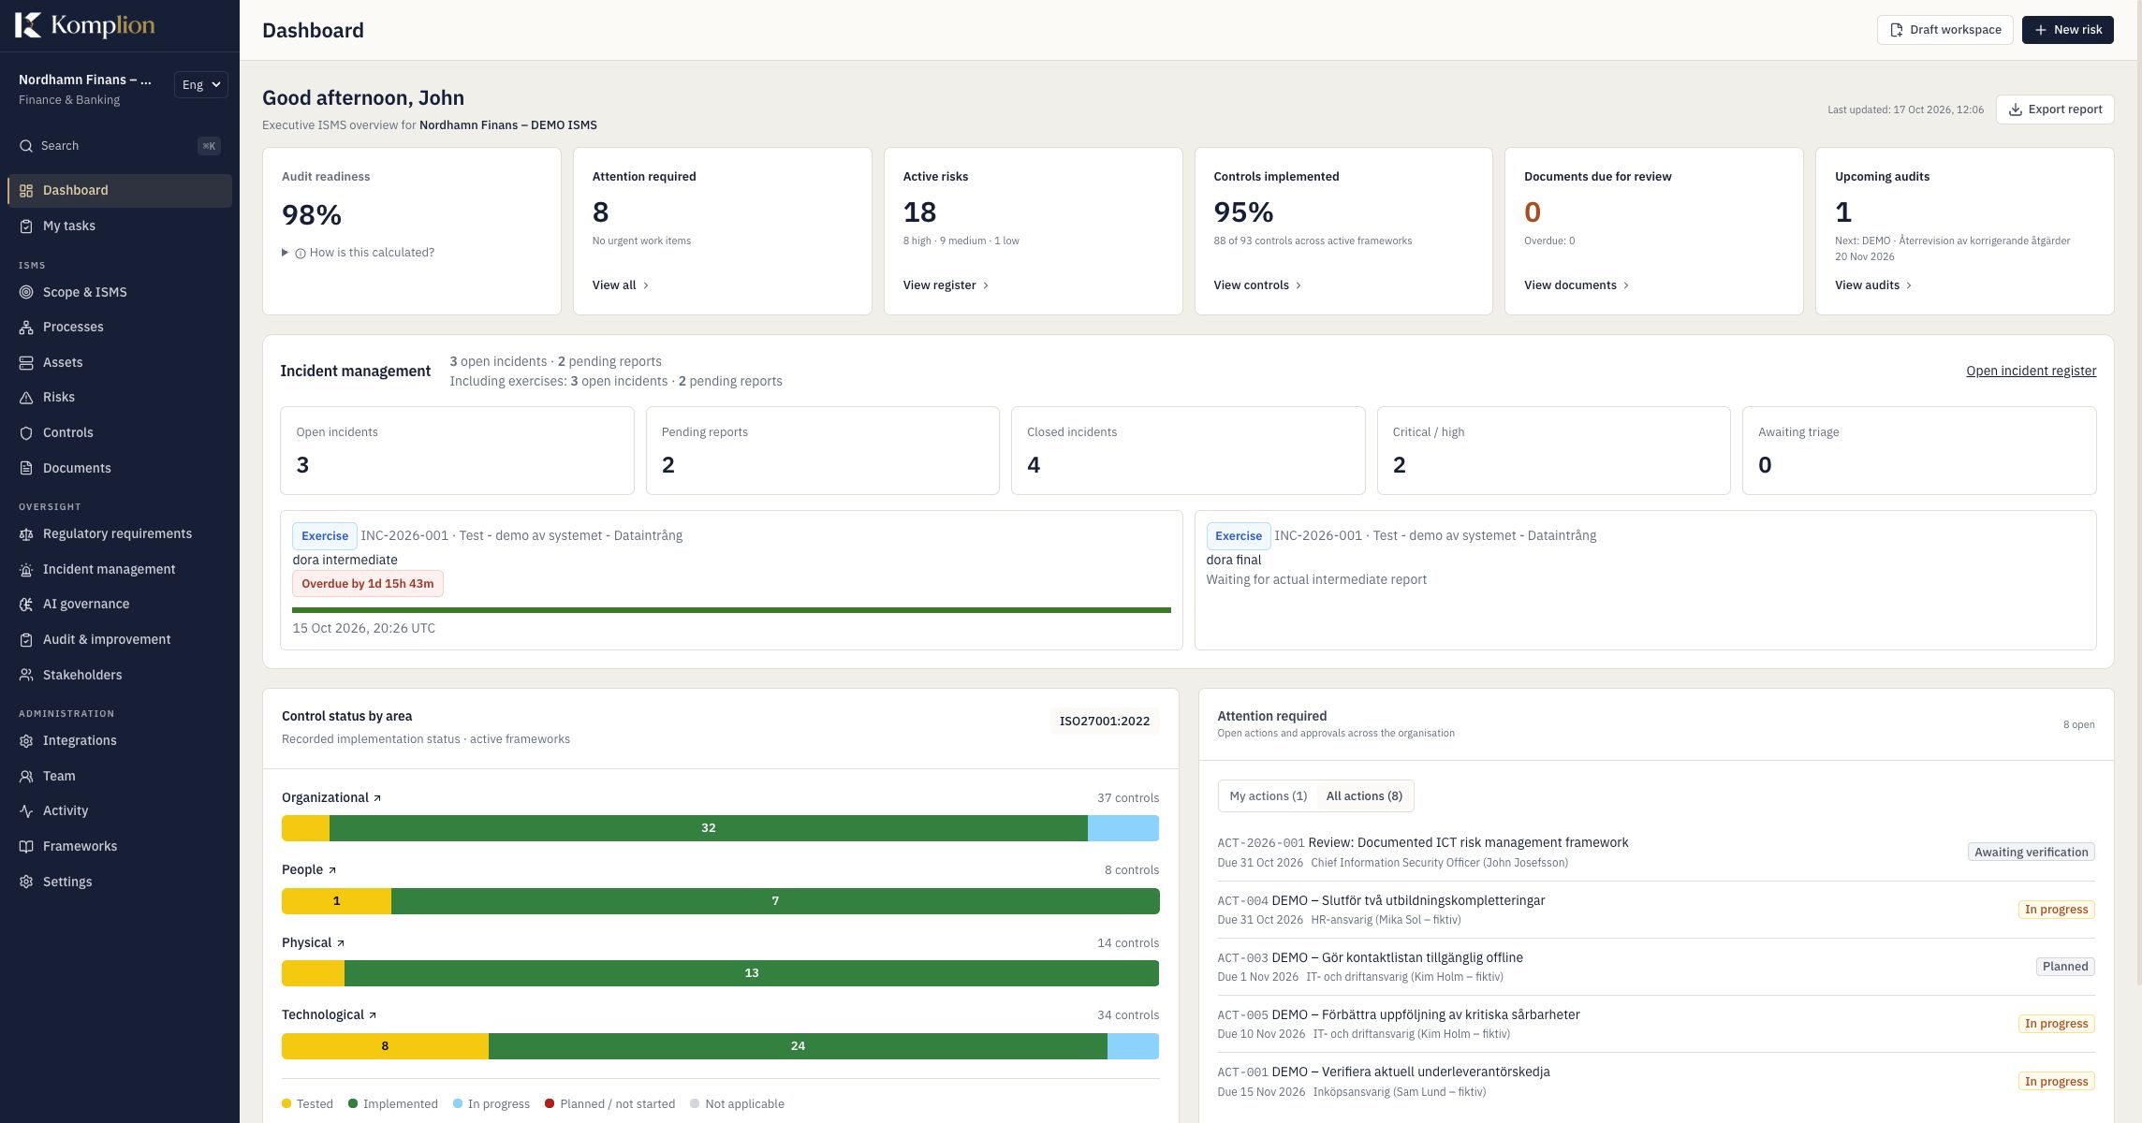The height and width of the screenshot is (1123, 2142).
Task: Click the Komplion logo
Action: [x=85, y=25]
